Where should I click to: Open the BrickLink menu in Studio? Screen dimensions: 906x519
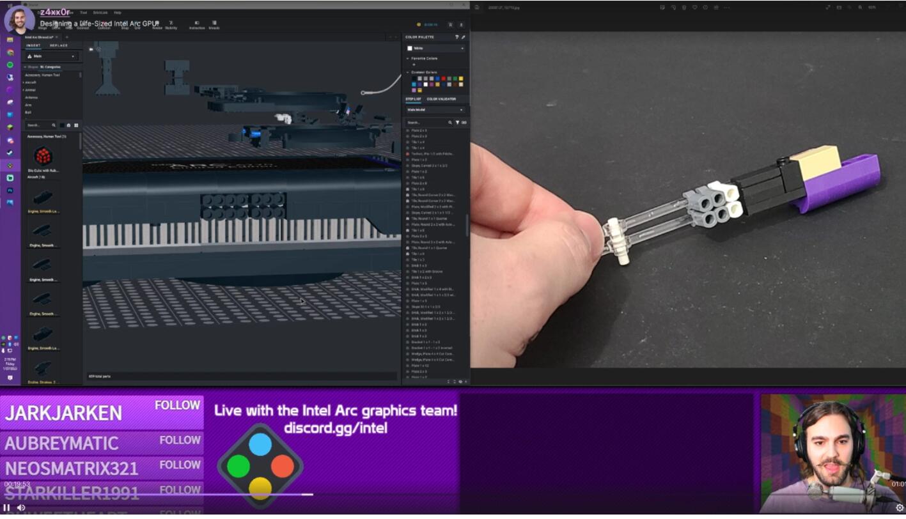(100, 13)
